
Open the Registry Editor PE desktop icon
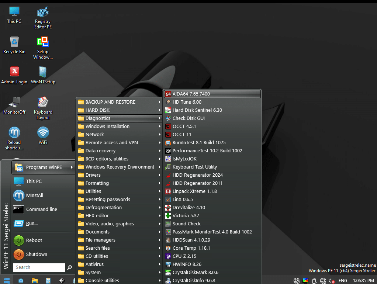43,18
